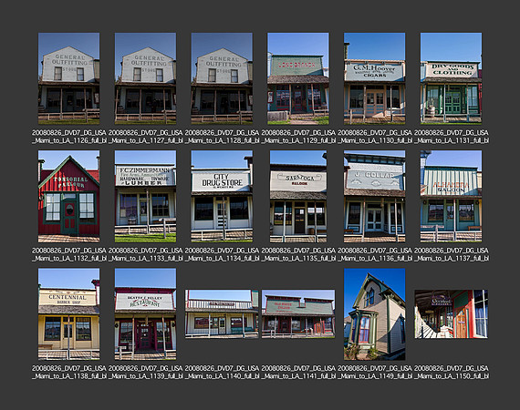Choose thumbnail 1128, General Outfitting building
Screen dimensions: 520x410
(x=222, y=78)
